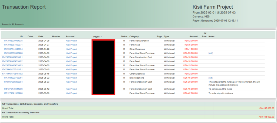This screenshot has width=277, height=123.
Task: Select the KSh-42 000.00 amount cell
Action: pos(190,93)
